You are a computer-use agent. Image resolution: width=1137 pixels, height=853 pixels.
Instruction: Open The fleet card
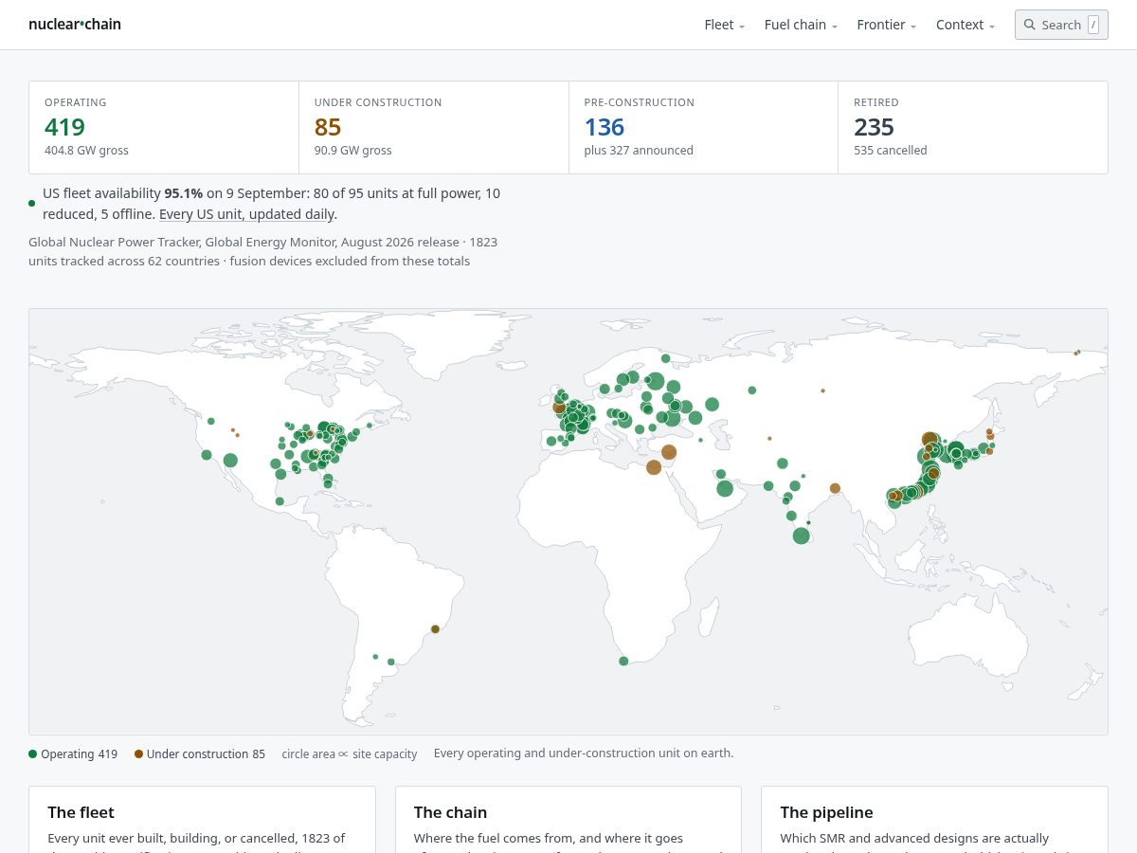point(202,819)
